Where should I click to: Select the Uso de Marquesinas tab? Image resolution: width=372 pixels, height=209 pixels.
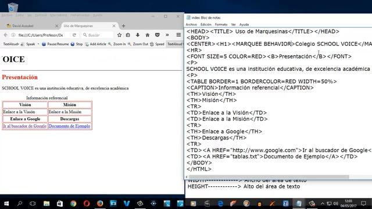(x=89, y=26)
